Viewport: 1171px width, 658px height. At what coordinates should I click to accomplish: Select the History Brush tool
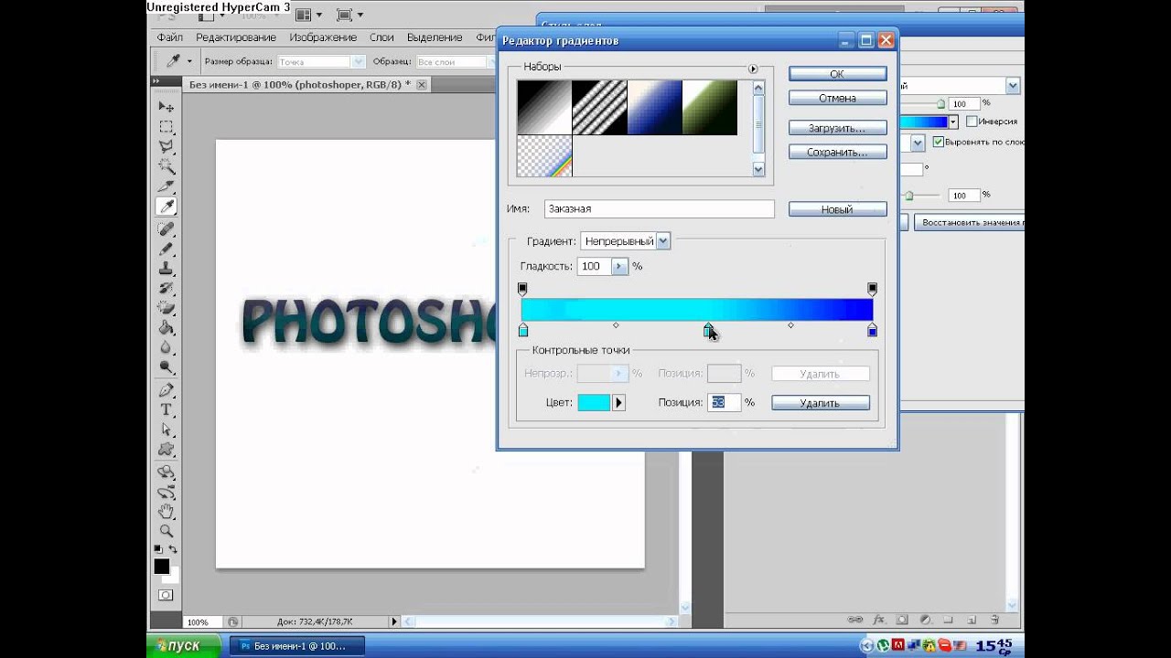pos(166,288)
